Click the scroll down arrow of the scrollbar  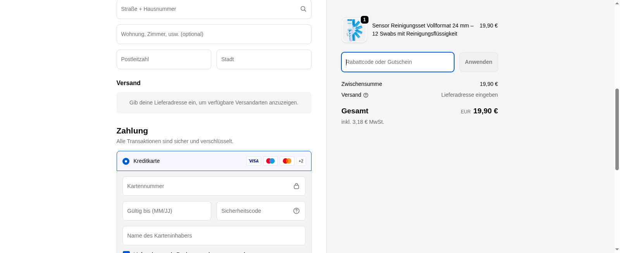pos(617,250)
